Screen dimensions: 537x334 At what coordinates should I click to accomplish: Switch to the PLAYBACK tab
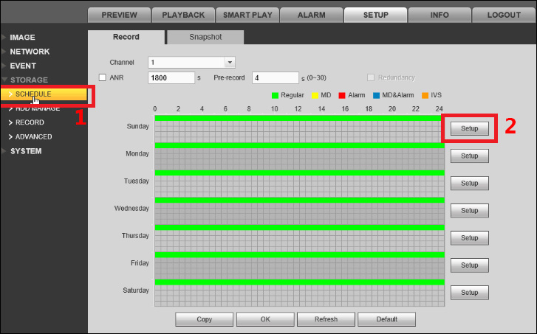(183, 15)
